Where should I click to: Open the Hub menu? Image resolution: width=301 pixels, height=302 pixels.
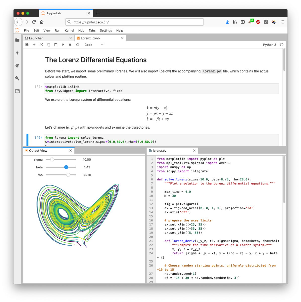pos(81,30)
